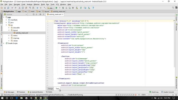Click the Collapse All icon in project panel
178x100 pixels.
point(36,14)
